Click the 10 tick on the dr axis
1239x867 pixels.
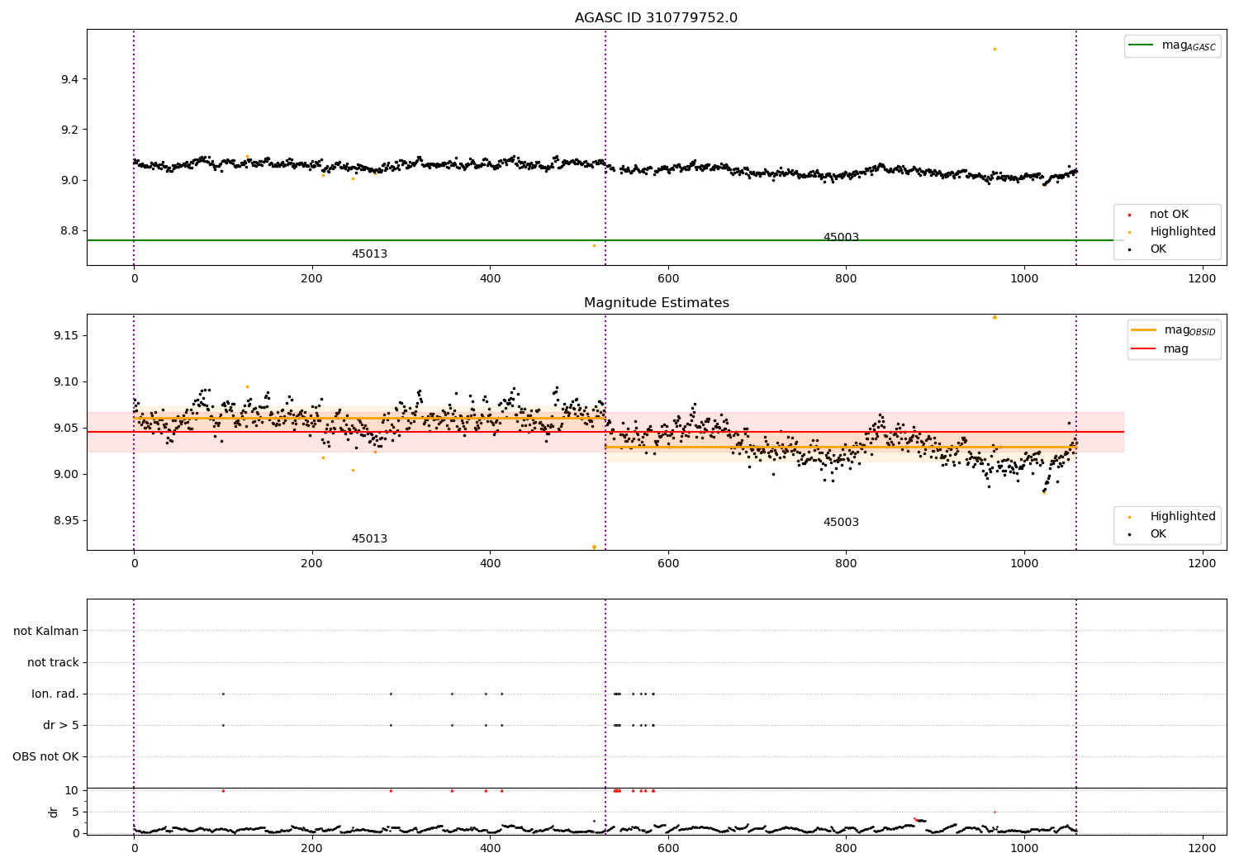coord(72,790)
